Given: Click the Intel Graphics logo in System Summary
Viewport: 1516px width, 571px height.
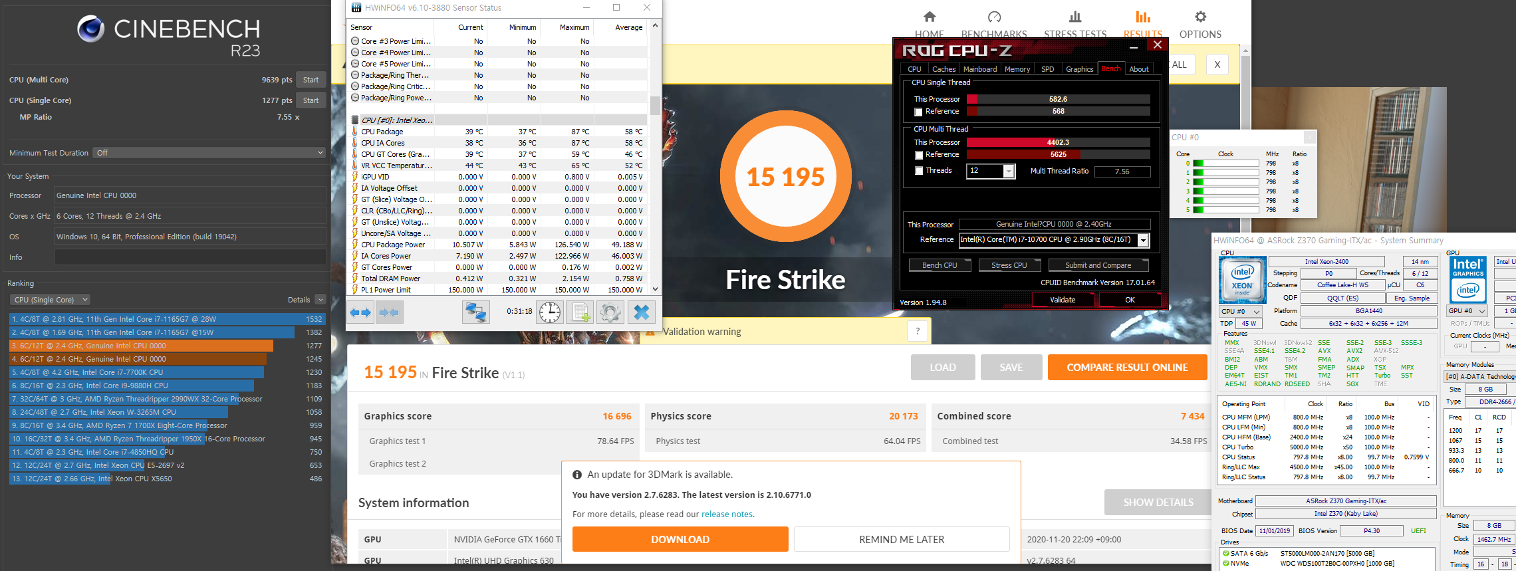Looking at the screenshot, I should point(1468,279).
